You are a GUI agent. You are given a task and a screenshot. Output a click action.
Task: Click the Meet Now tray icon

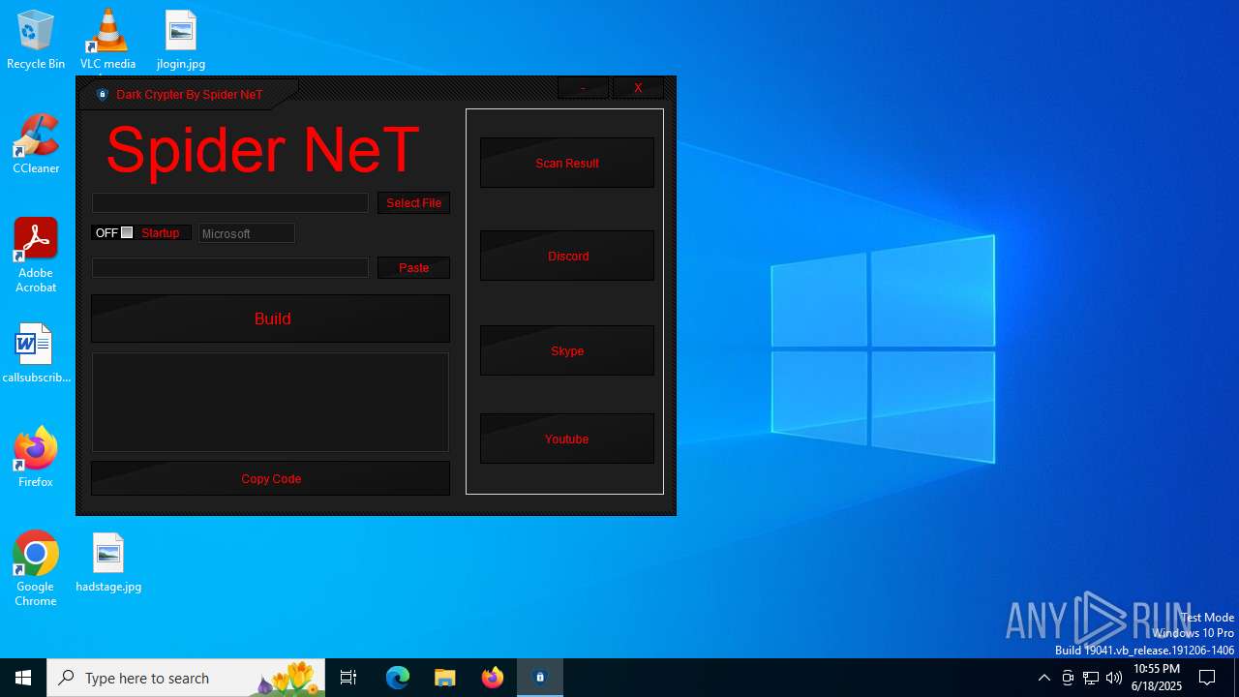click(1068, 678)
